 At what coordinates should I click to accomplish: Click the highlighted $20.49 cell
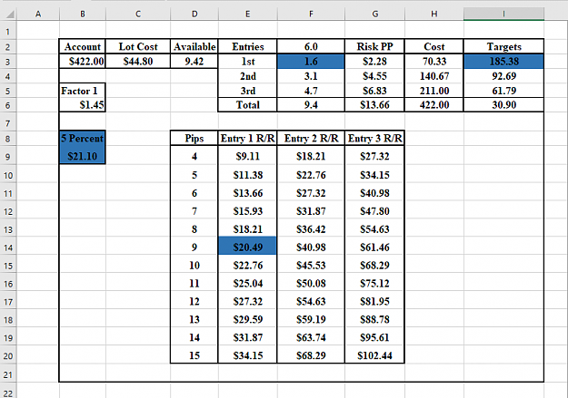coord(248,248)
